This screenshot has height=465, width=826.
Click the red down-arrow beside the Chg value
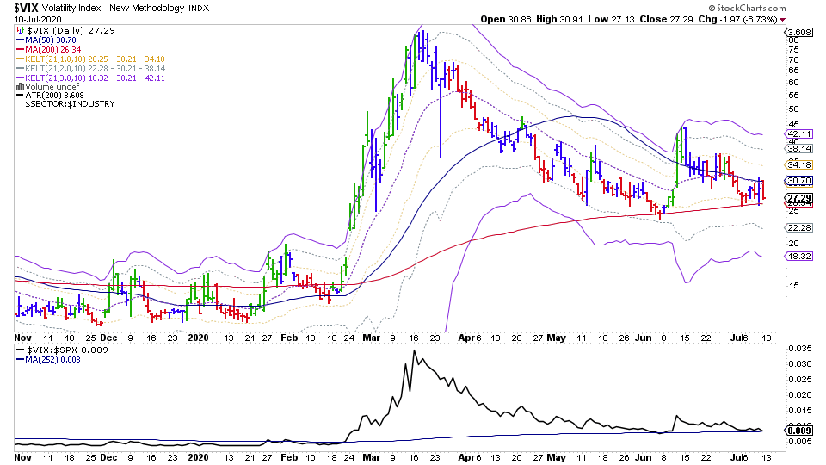click(x=783, y=20)
